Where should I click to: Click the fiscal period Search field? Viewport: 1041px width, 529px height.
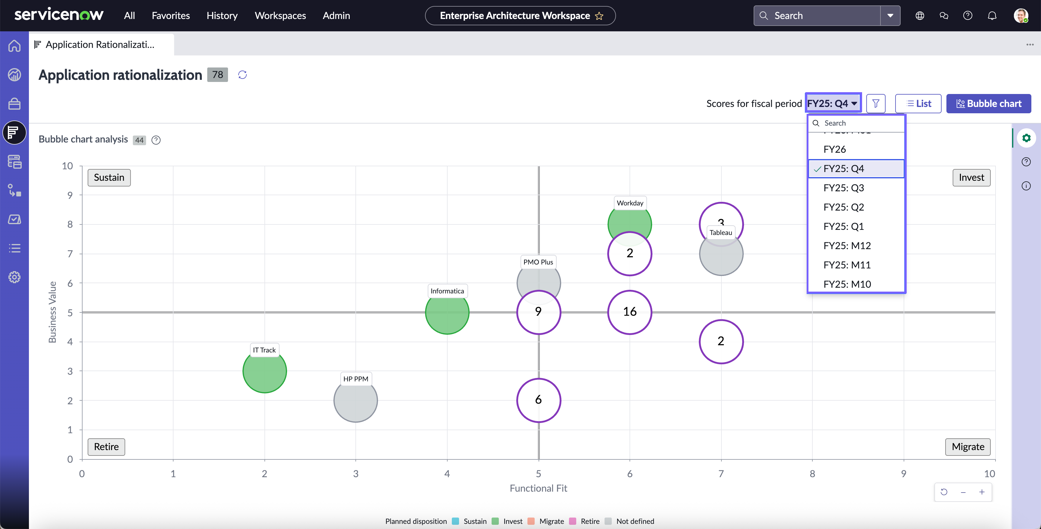coord(856,123)
